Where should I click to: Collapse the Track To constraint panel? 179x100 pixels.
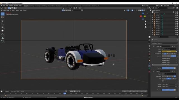point(152,71)
